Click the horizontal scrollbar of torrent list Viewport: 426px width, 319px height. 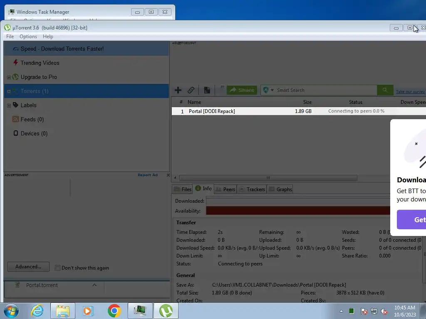click(268, 178)
